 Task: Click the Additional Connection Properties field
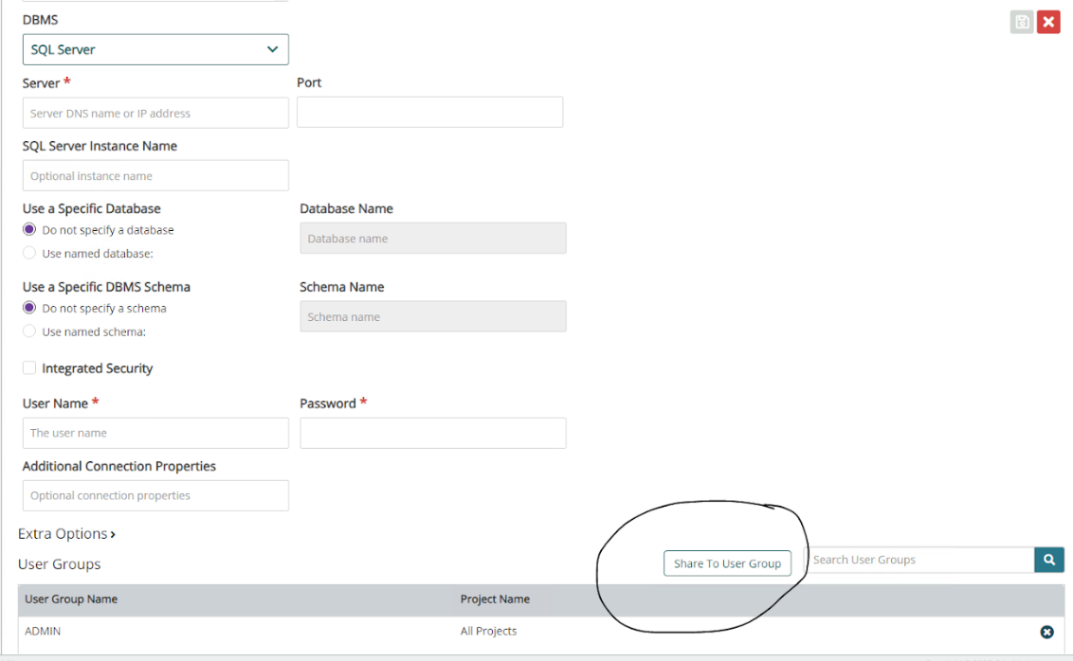155,495
